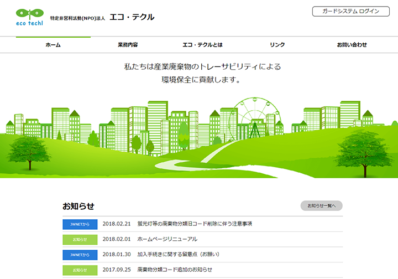
Task: Open the news item 加入手続きに関する留意点（お願い）
Action: point(178,254)
